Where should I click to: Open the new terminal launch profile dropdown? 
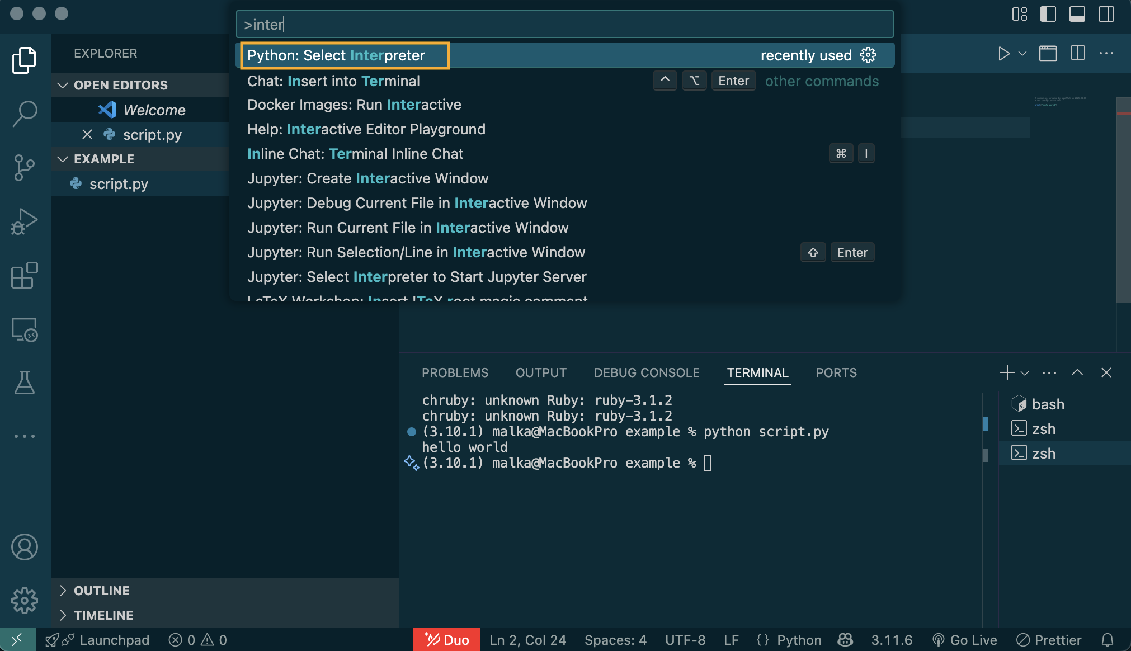(x=1025, y=373)
